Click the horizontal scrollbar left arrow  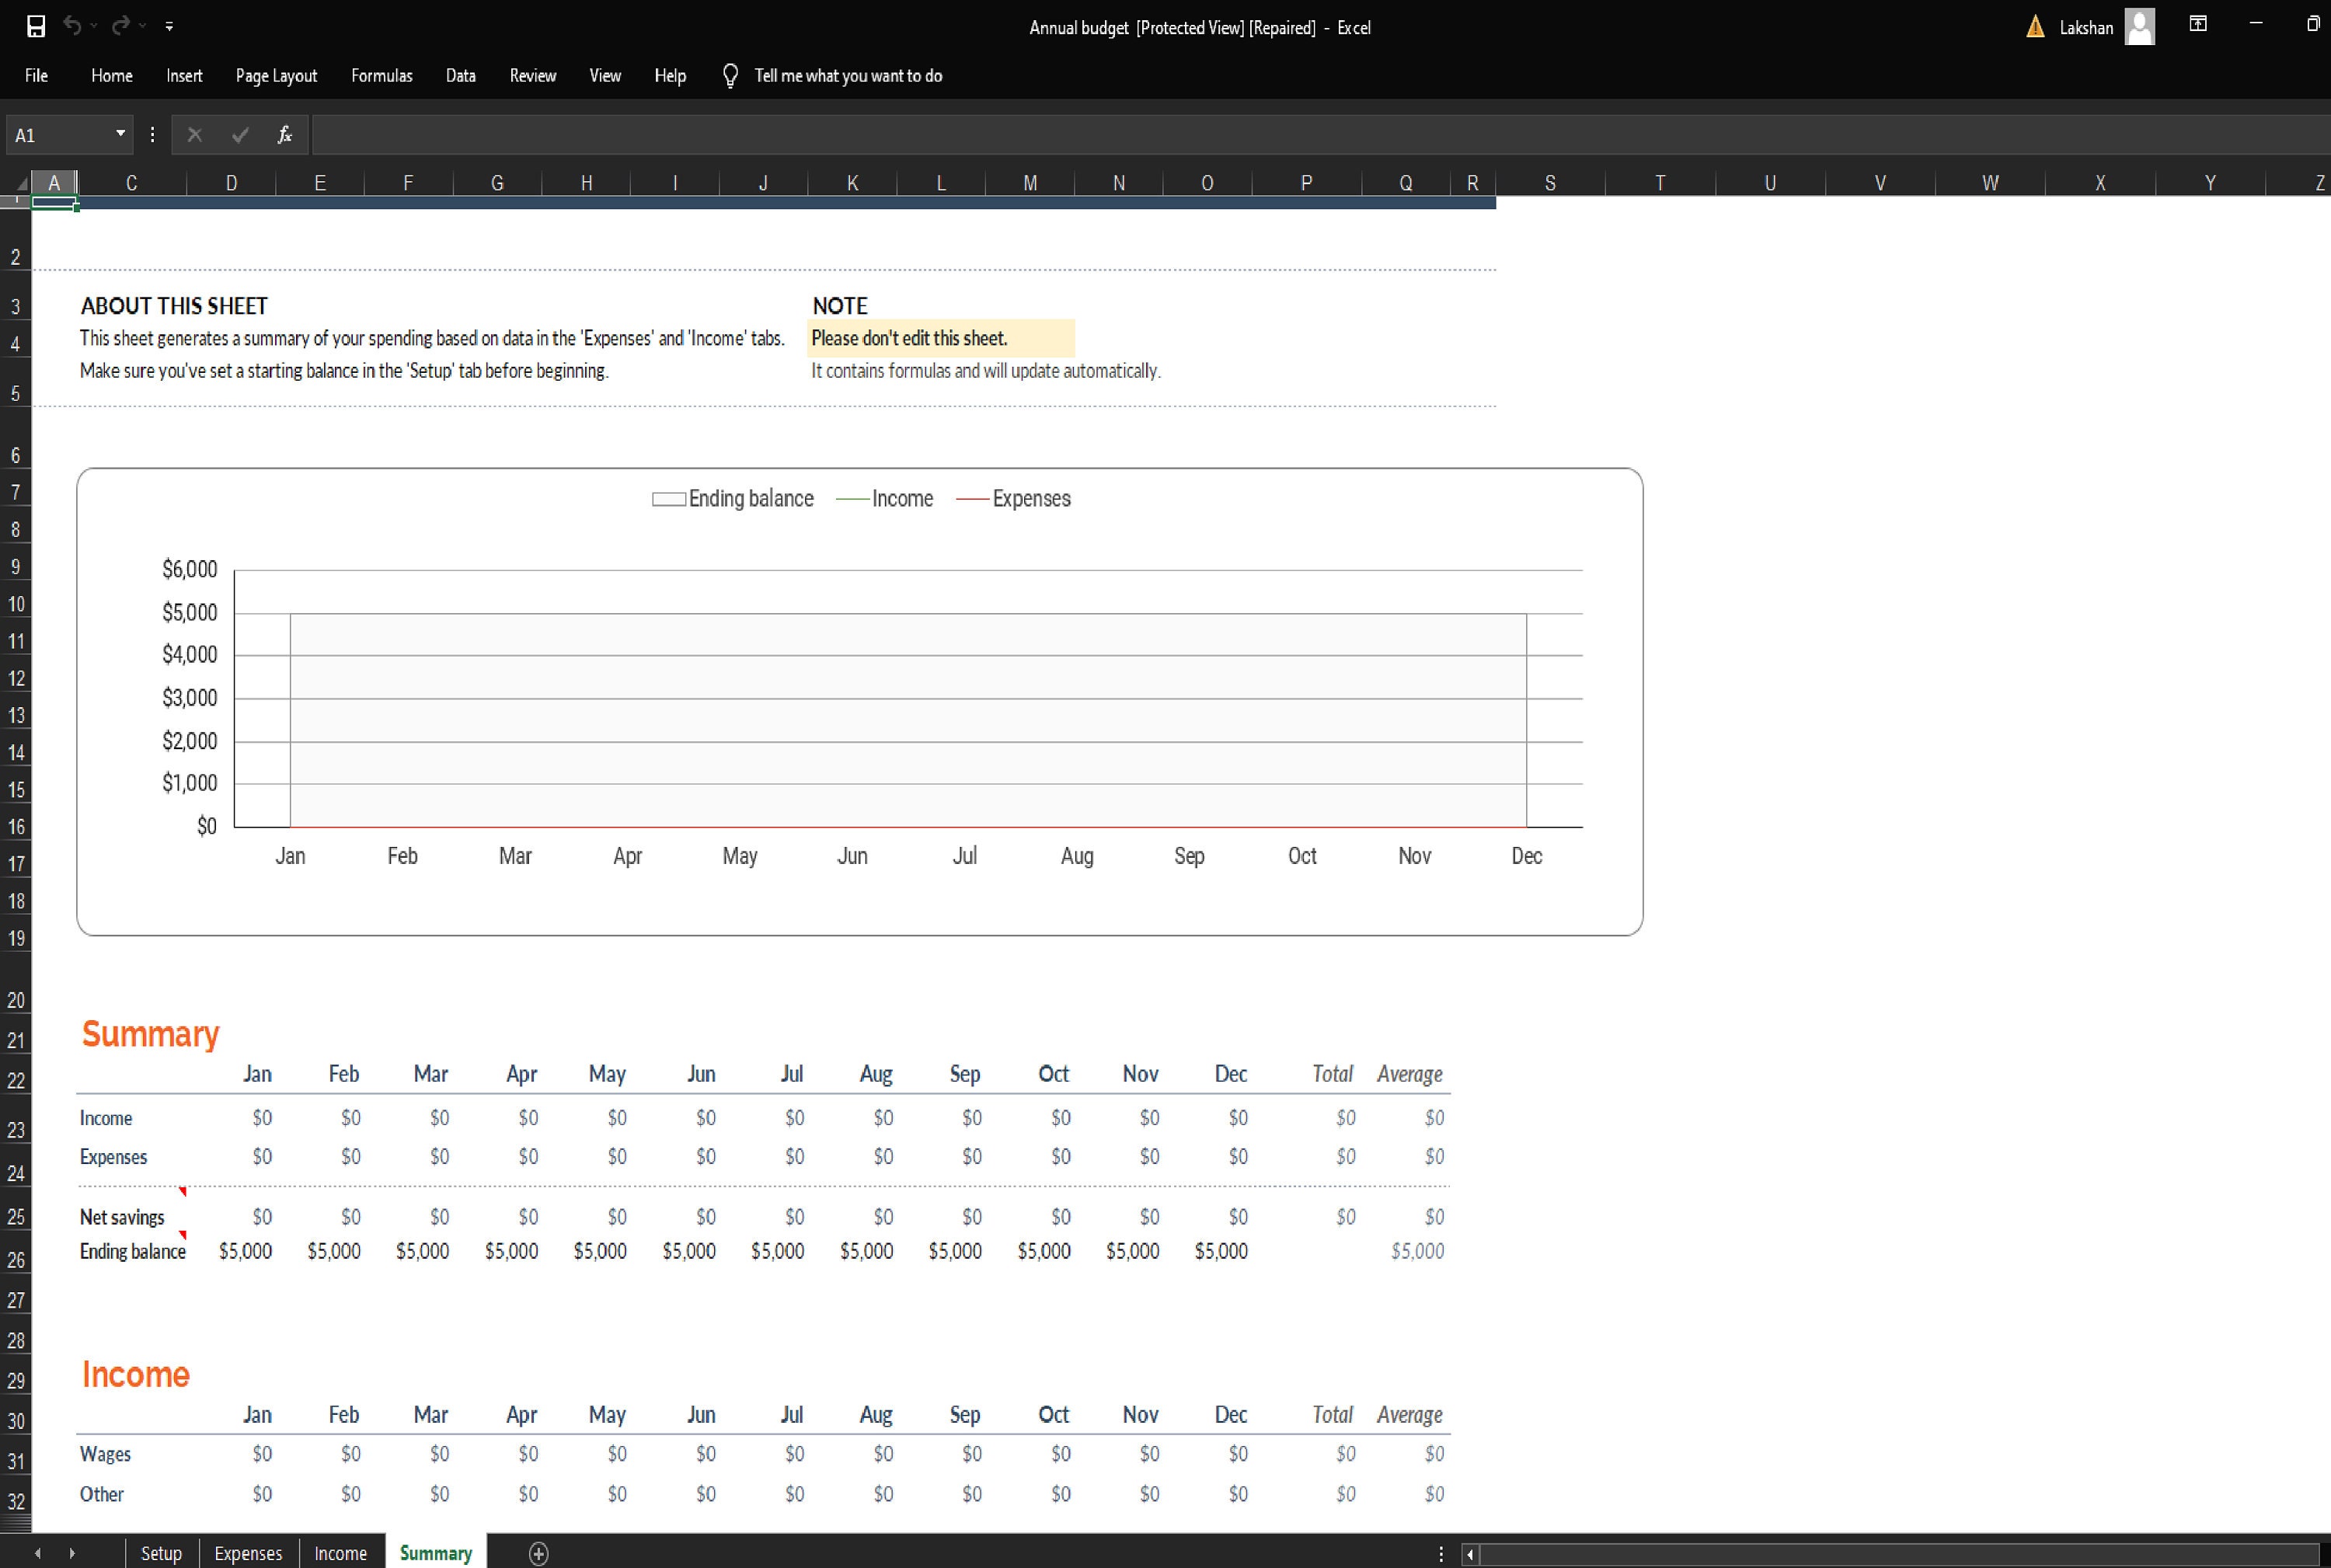pyautogui.click(x=1470, y=1554)
